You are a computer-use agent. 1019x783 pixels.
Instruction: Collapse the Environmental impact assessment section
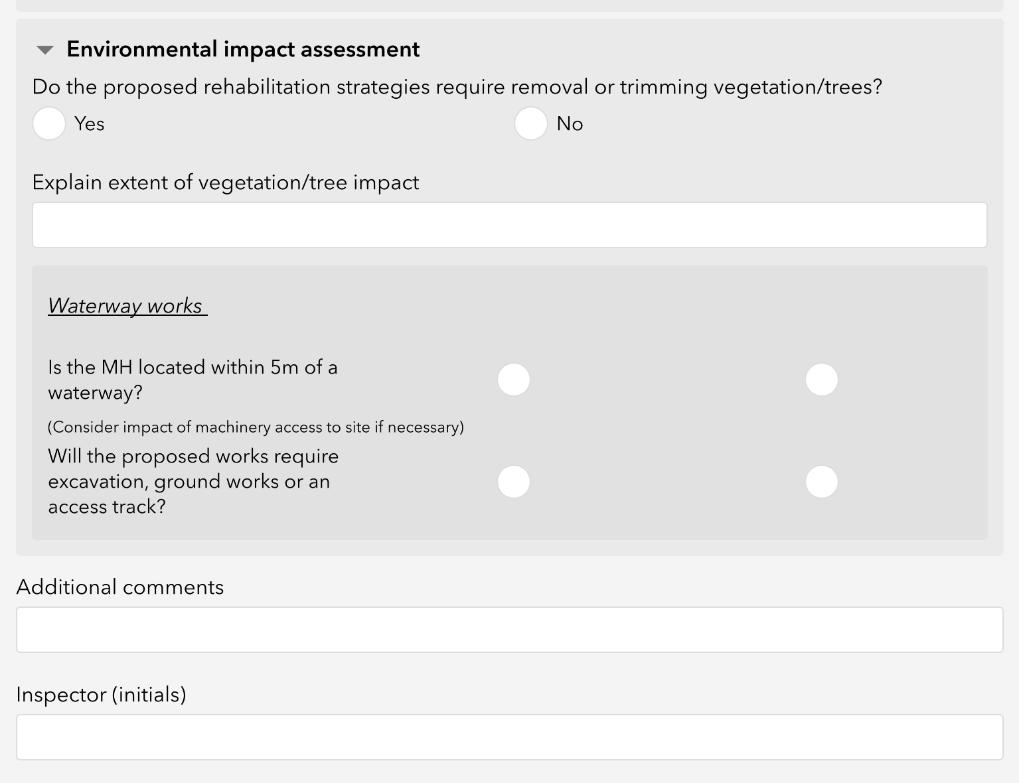(x=45, y=50)
